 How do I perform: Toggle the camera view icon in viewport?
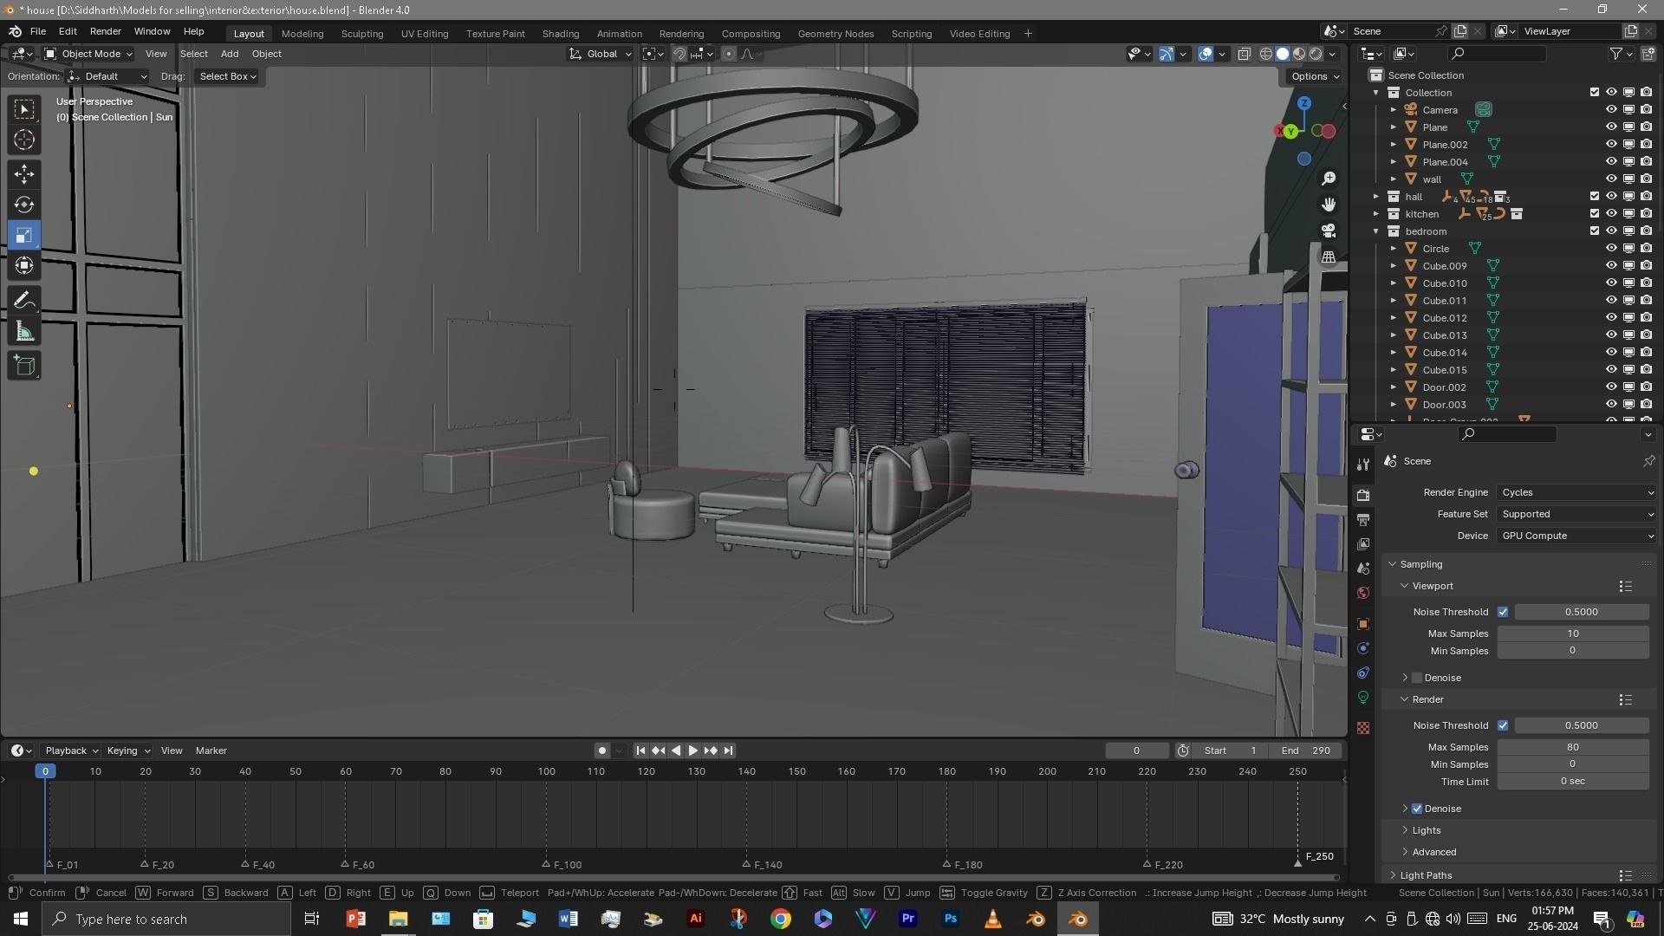tap(1329, 231)
